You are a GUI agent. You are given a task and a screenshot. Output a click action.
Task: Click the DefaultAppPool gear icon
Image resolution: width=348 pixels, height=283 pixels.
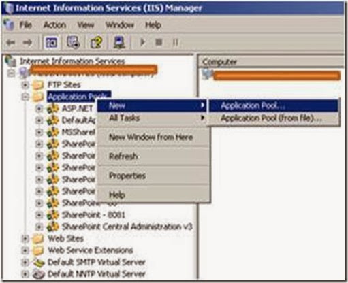(52, 120)
